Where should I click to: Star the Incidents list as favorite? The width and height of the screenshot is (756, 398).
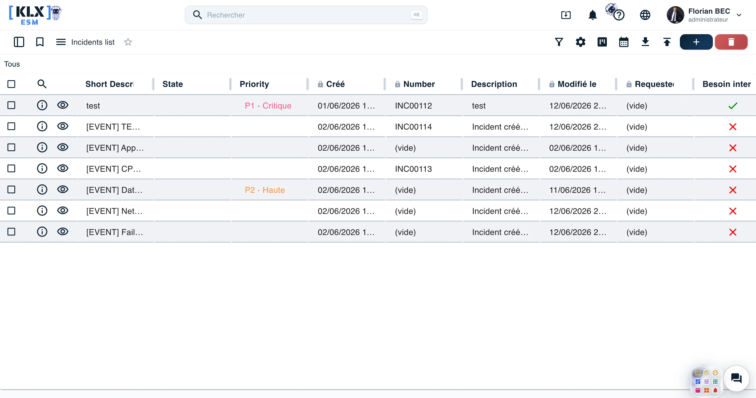point(128,42)
